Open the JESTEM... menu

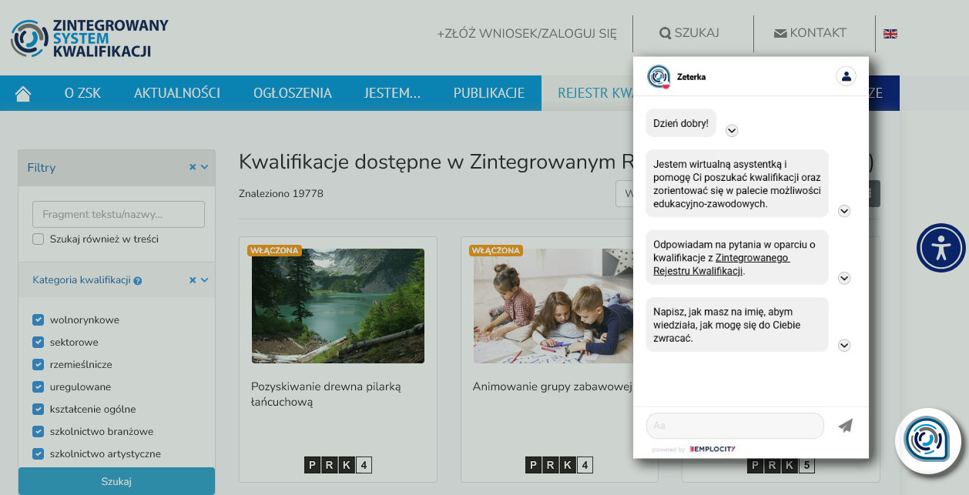point(392,93)
